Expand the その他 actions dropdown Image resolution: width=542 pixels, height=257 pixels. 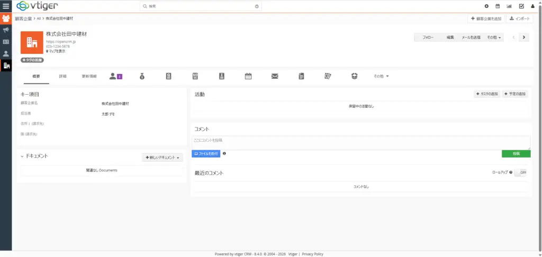[x=494, y=38]
